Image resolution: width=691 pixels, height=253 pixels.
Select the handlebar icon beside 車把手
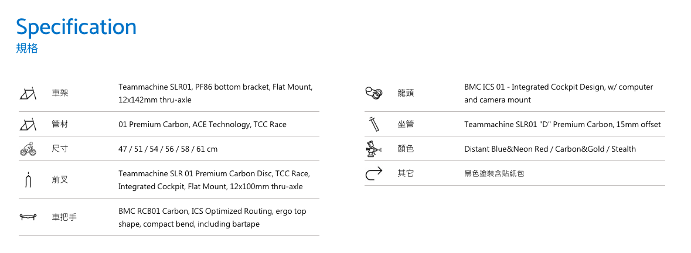pos(28,217)
